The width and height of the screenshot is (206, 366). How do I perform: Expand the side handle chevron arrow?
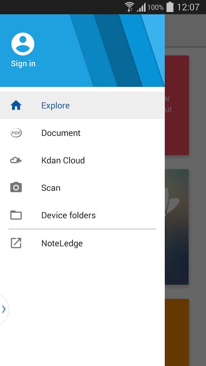(4, 309)
